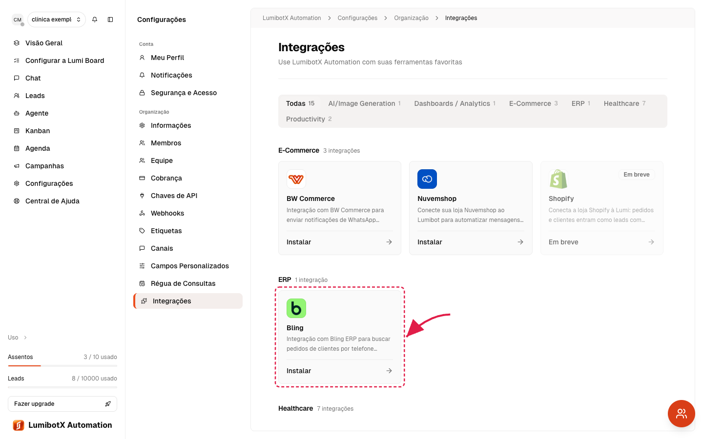
Task: Click Instalar on the BW Commerce card
Action: pos(299,242)
